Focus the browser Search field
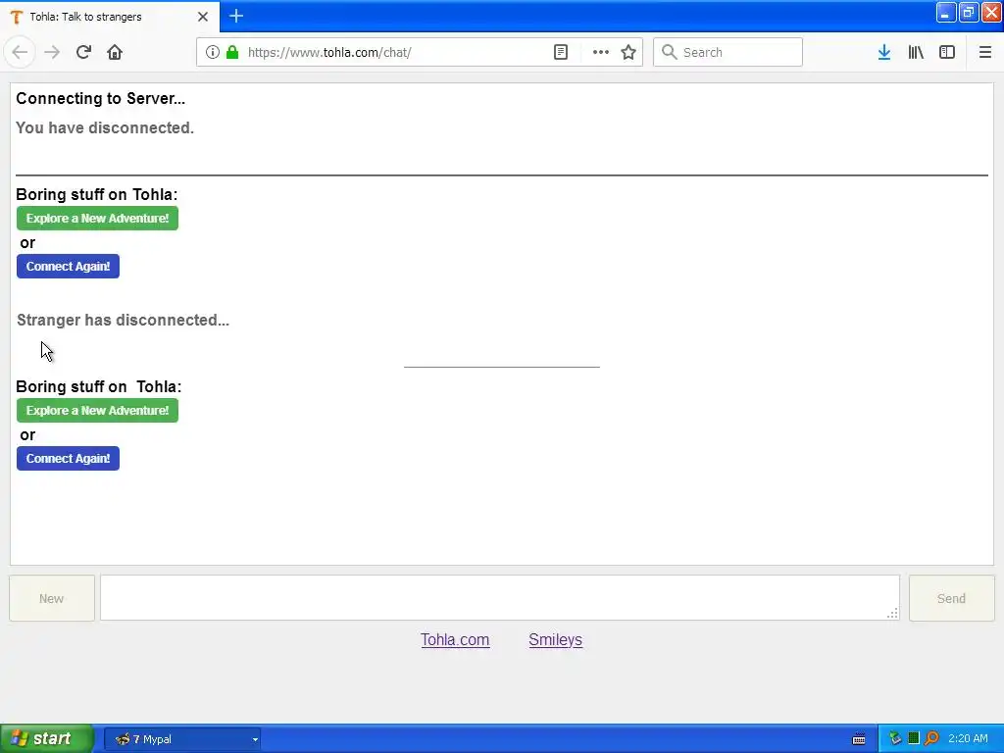The image size is (1004, 753). [728, 53]
